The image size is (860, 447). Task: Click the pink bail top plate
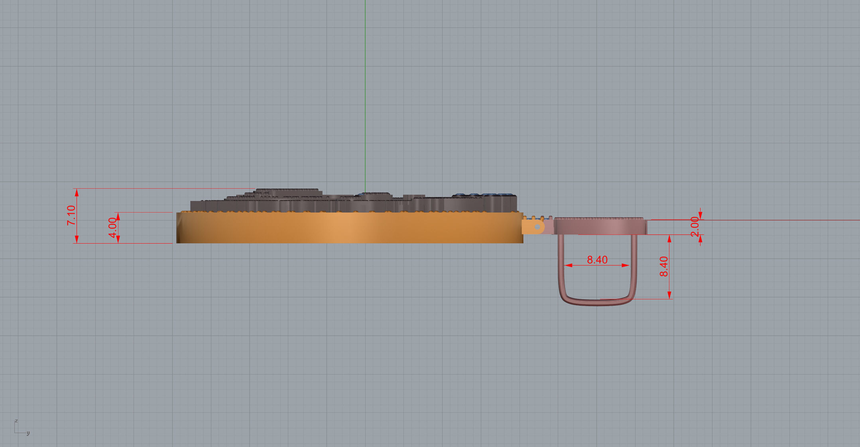point(600,226)
